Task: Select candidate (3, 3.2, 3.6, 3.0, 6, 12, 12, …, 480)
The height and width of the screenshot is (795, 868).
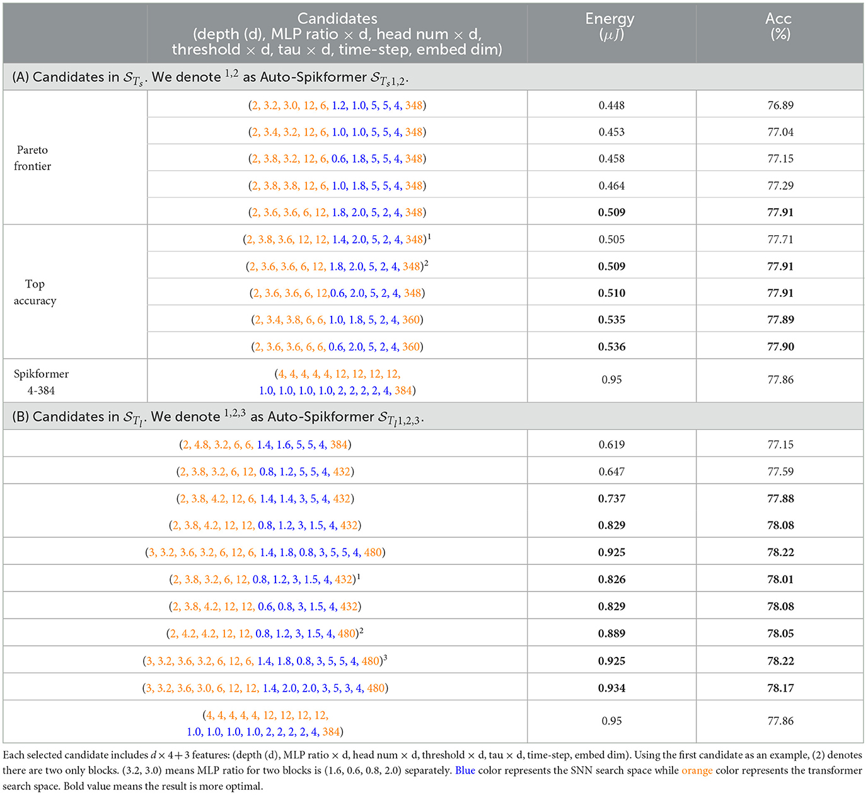Action: 265,688
